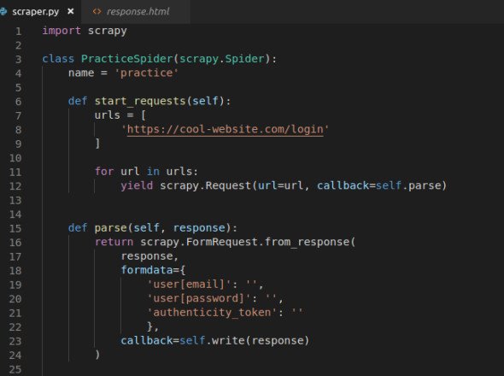Image resolution: width=504 pixels, height=376 pixels.
Task: Click the parse function name on line 15
Action: 110,227
